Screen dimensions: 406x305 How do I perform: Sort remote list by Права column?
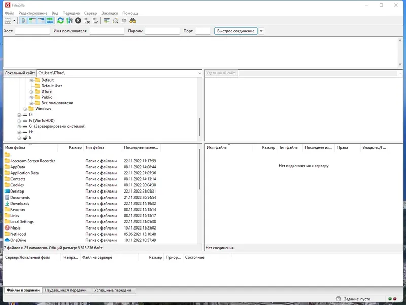tap(347, 147)
